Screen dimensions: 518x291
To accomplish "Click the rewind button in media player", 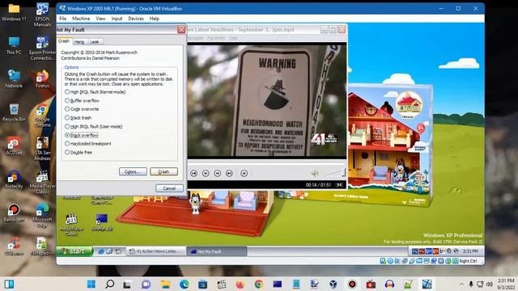I will pyautogui.click(x=206, y=173).
